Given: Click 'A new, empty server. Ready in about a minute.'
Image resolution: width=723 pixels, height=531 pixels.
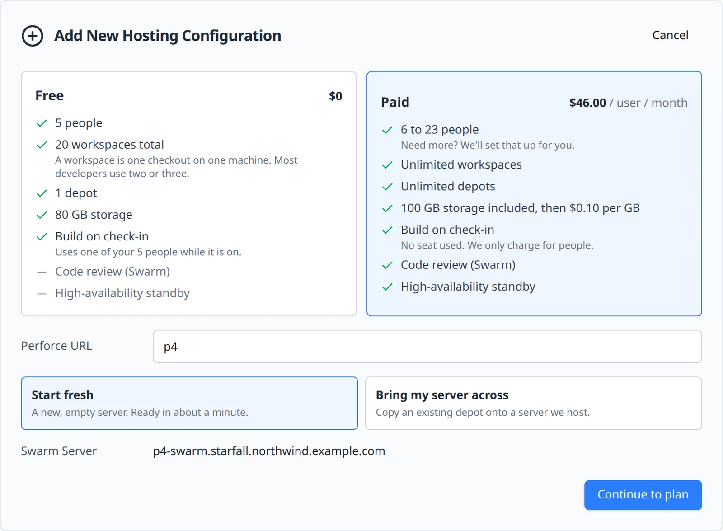Looking at the screenshot, I should click(x=140, y=413).
